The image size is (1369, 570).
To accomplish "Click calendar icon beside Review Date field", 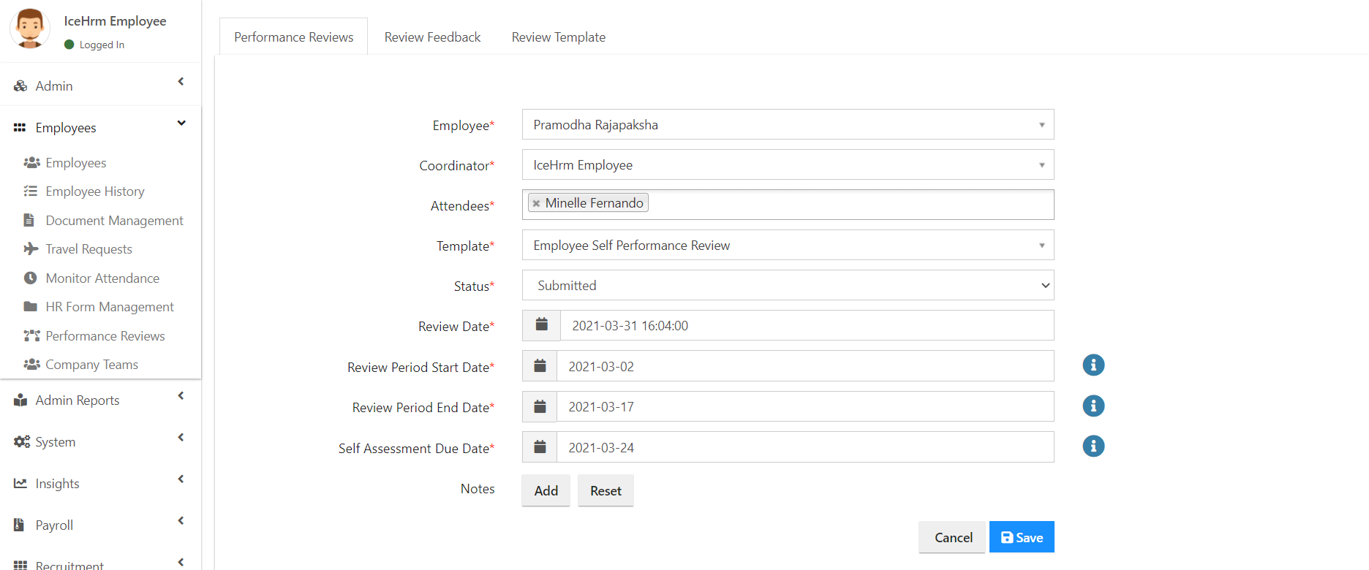I will pyautogui.click(x=542, y=325).
